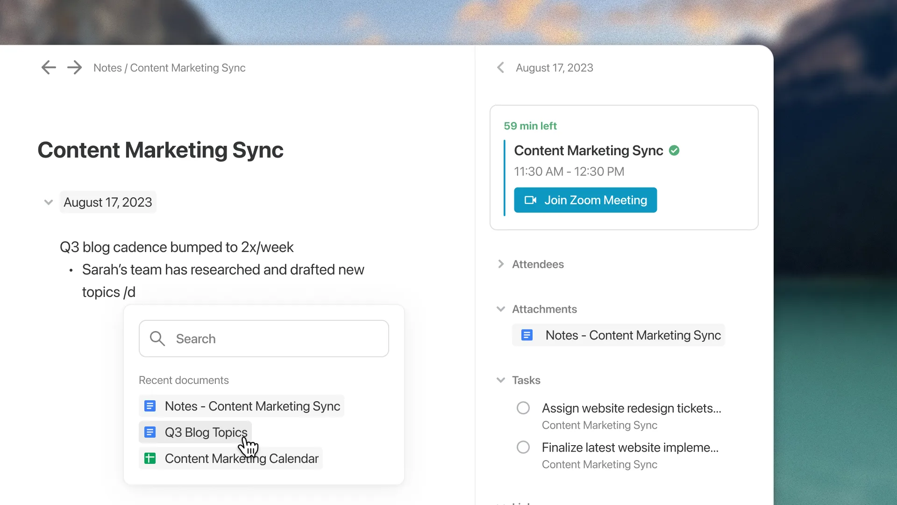Click the green accepted checkmark on the event
897x505 pixels.
point(674,151)
